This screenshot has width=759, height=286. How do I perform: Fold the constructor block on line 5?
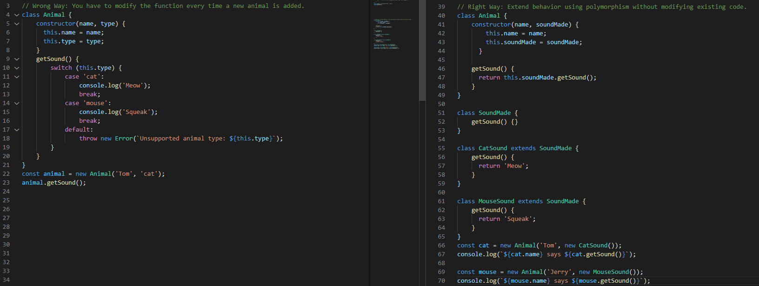[17, 24]
